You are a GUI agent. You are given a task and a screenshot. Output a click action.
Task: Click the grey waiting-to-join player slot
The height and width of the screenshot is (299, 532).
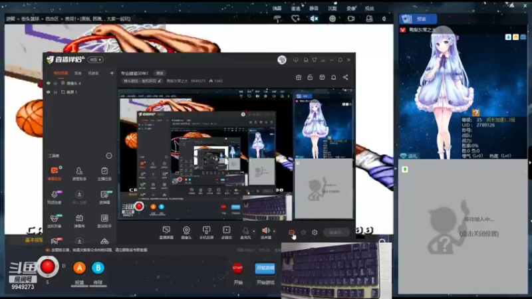(463, 227)
